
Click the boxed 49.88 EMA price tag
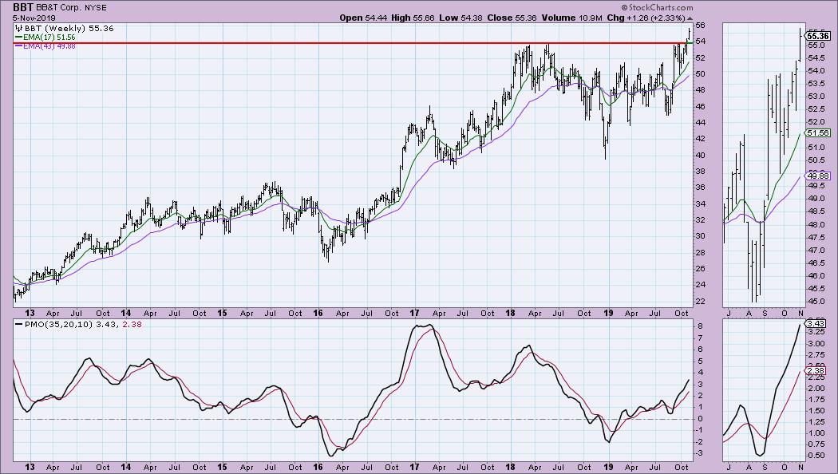point(818,176)
